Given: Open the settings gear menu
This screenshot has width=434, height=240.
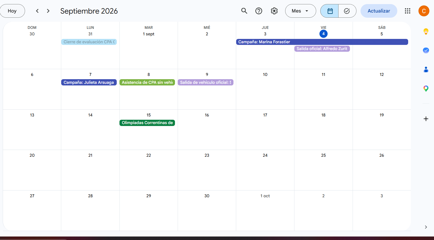Looking at the screenshot, I should pyautogui.click(x=274, y=11).
